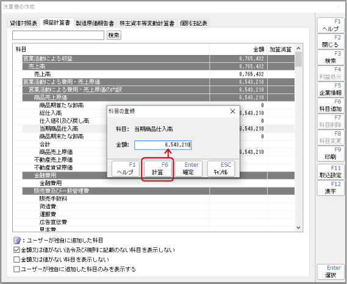This screenshot has height=284, width=347.
Task: Open help via dialog F1 ヘルプ button
Action: 126,169
